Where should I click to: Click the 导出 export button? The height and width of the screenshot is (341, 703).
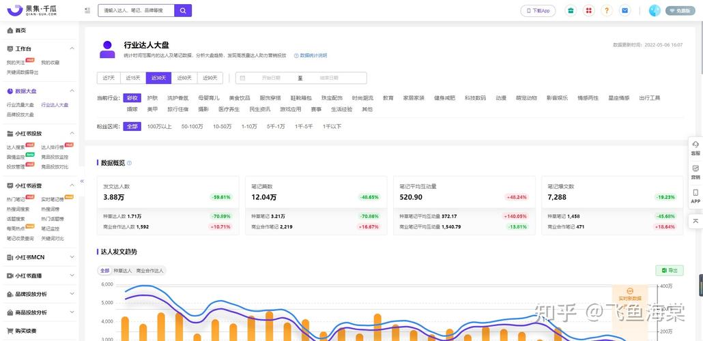tap(669, 271)
